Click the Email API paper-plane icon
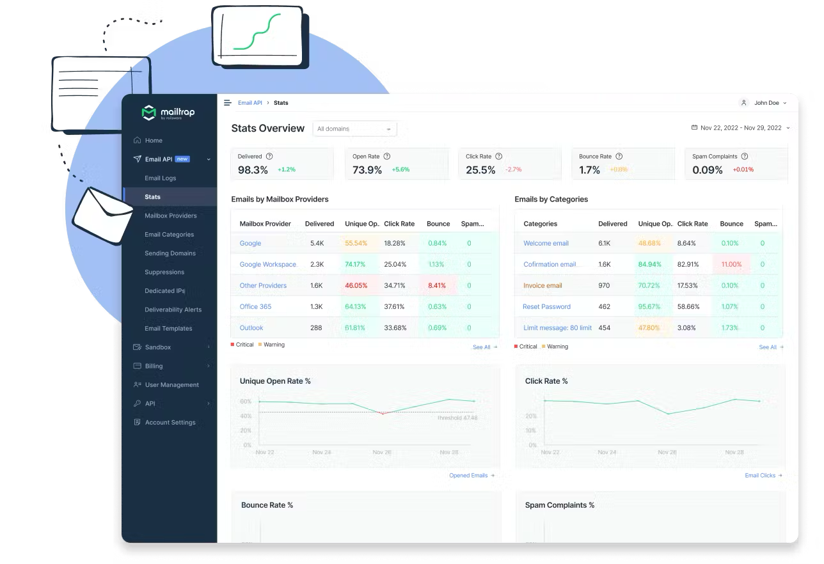Image resolution: width=824 pixels, height=564 pixels. [x=136, y=159]
